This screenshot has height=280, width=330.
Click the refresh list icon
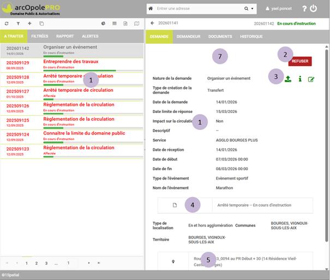coord(7,24)
